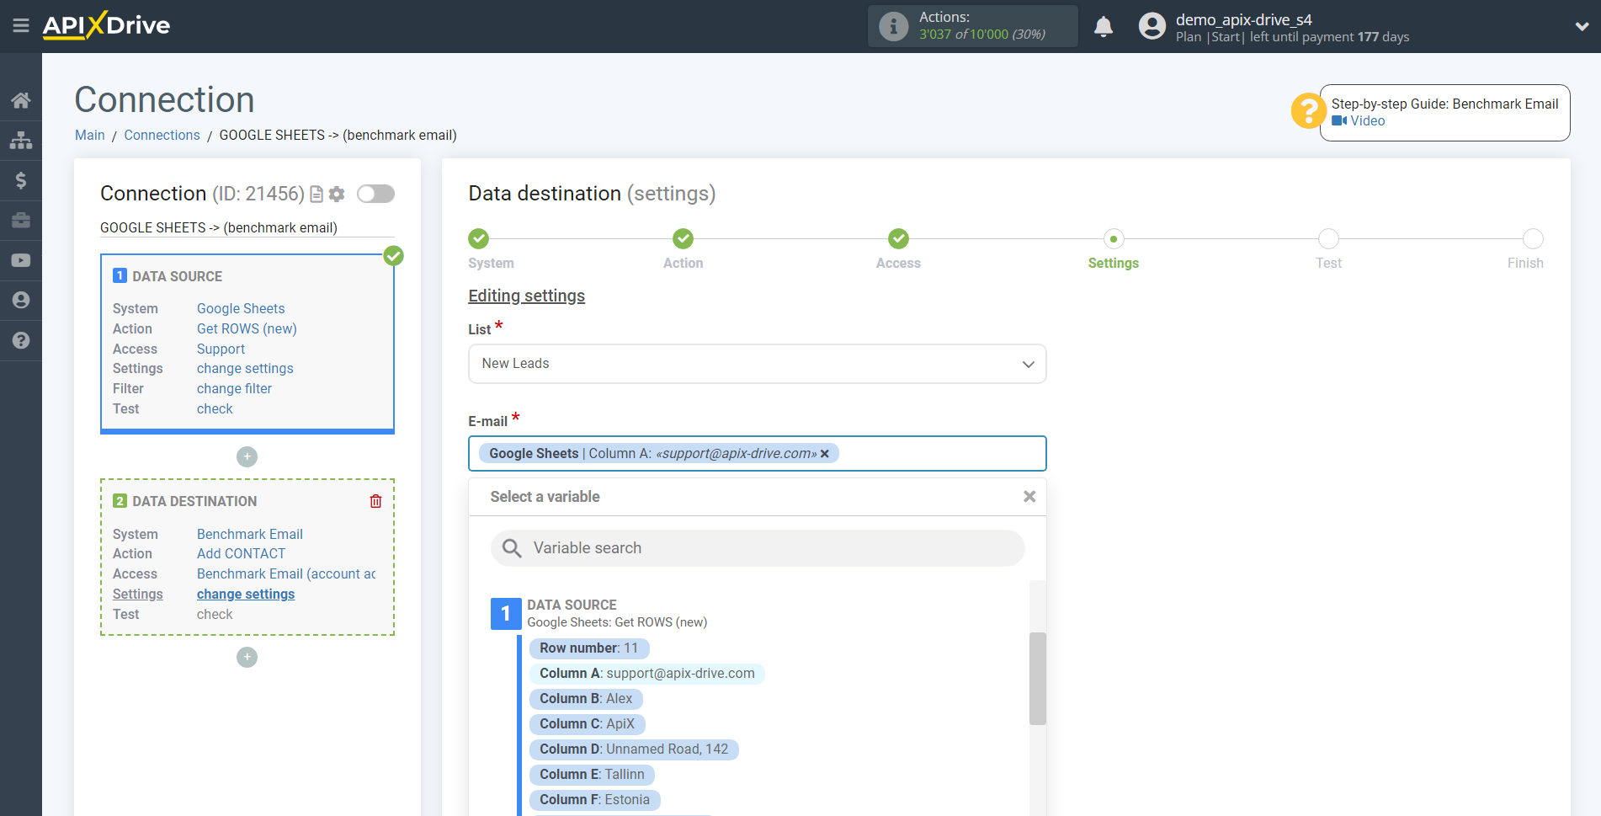Open the Support access link

pos(221,349)
